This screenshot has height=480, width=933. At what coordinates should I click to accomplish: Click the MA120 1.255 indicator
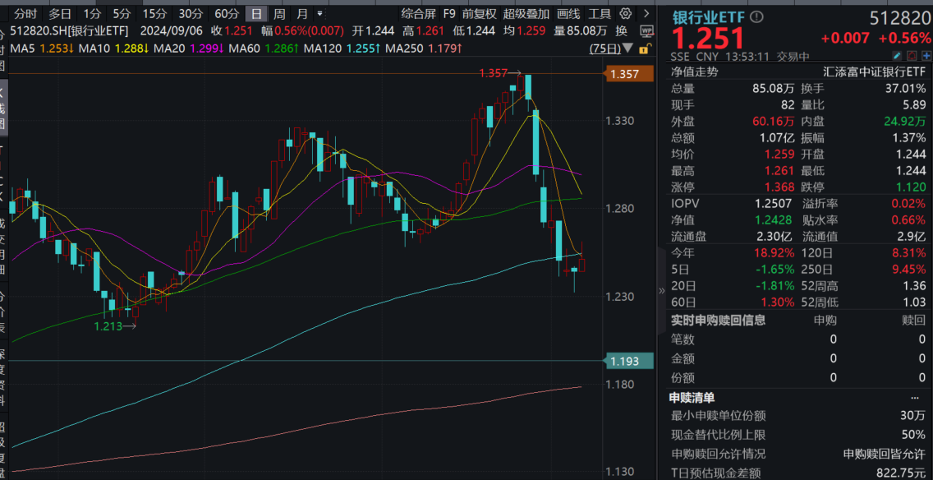click(342, 48)
